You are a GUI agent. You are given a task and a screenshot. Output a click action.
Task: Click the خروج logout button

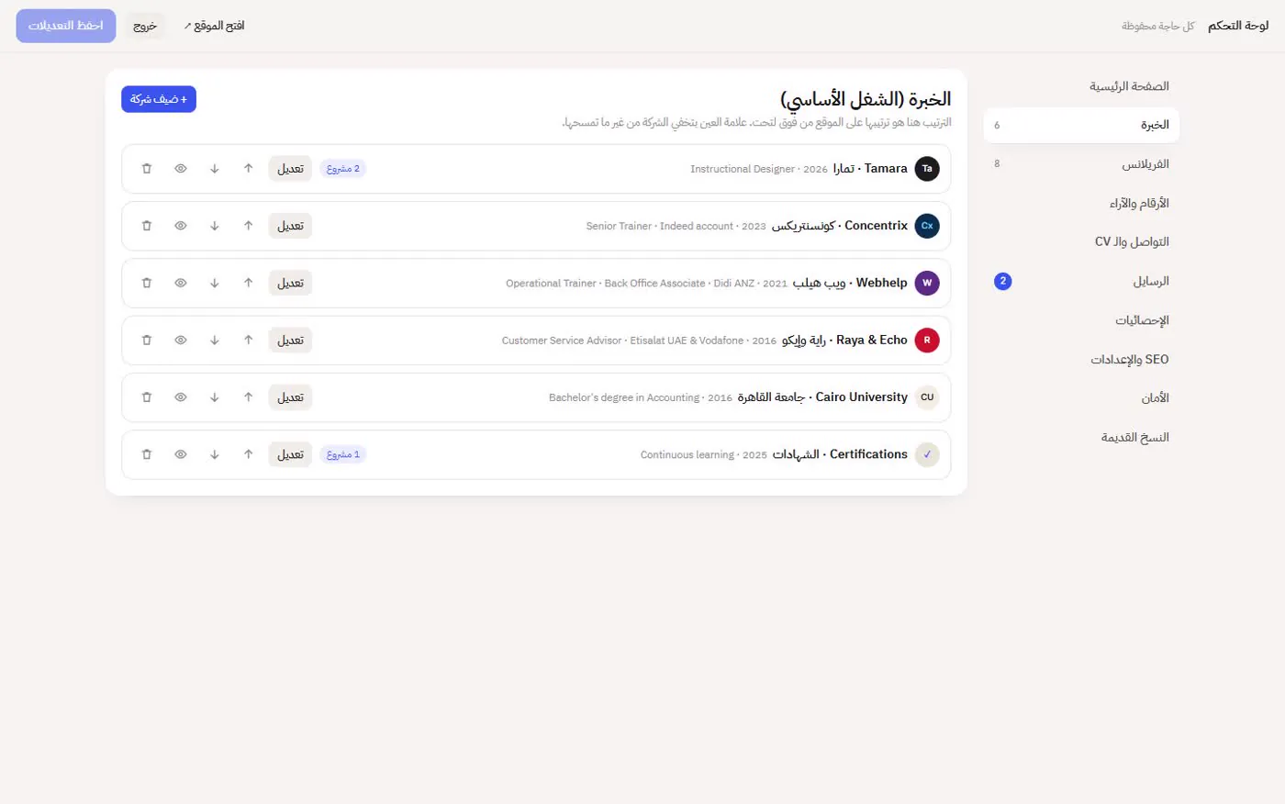145,26
